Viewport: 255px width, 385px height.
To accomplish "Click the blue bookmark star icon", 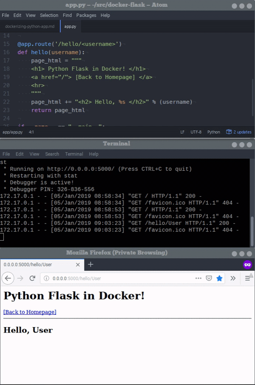I will point(219,278).
